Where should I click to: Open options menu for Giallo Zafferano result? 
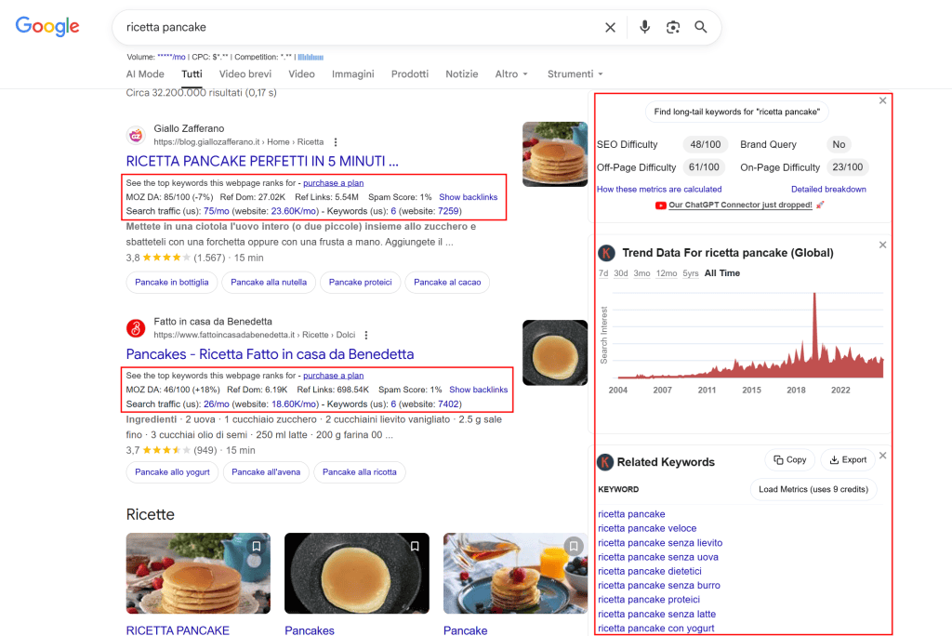pos(336,142)
